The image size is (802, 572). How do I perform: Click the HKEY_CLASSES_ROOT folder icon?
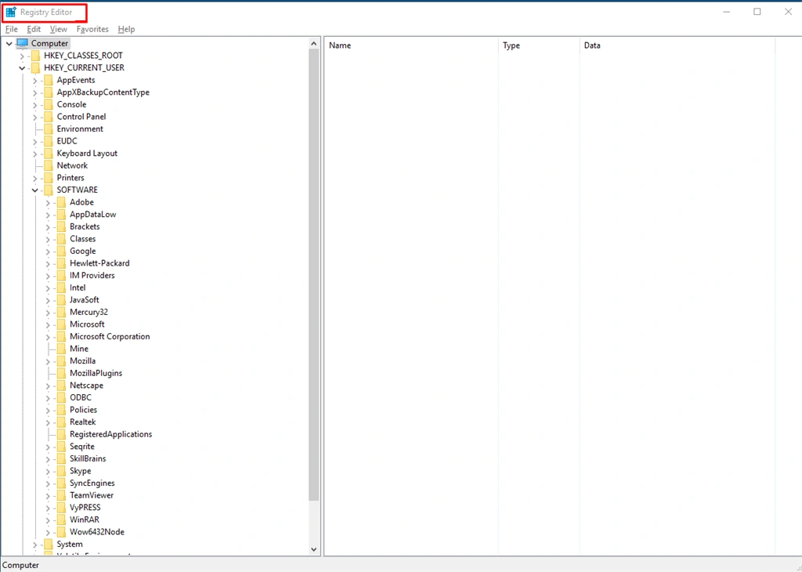pos(35,56)
